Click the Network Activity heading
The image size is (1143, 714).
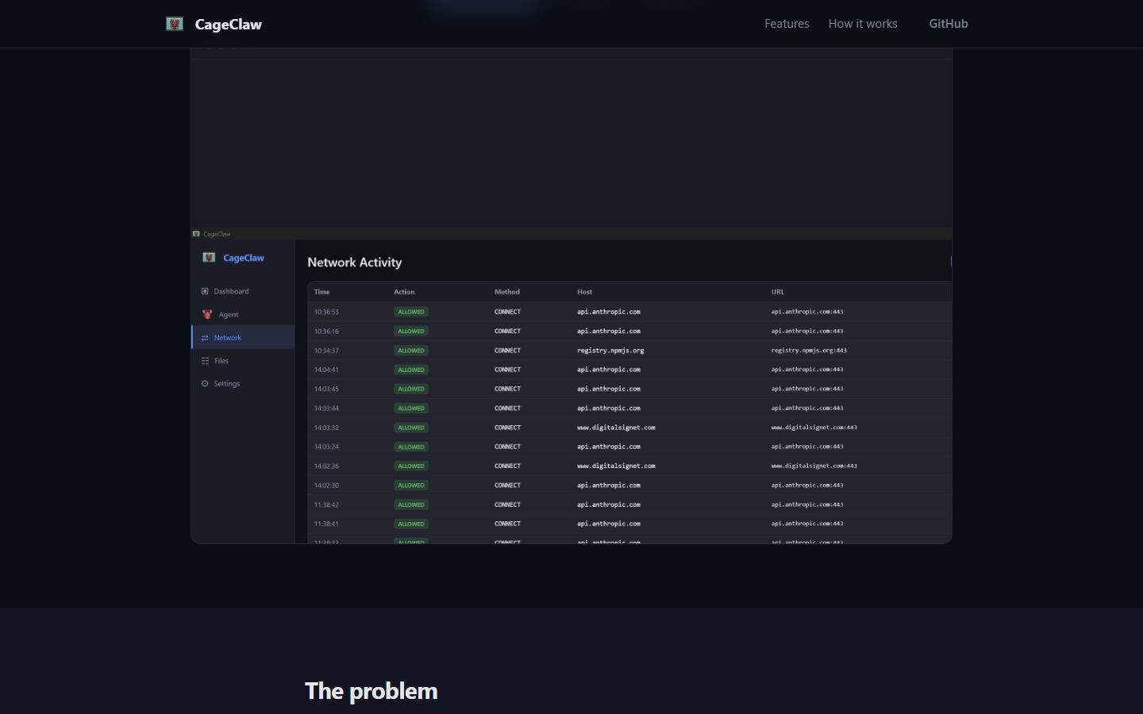click(x=355, y=263)
